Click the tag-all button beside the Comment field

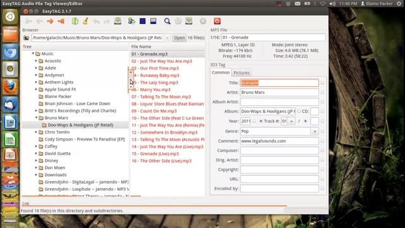point(322,141)
